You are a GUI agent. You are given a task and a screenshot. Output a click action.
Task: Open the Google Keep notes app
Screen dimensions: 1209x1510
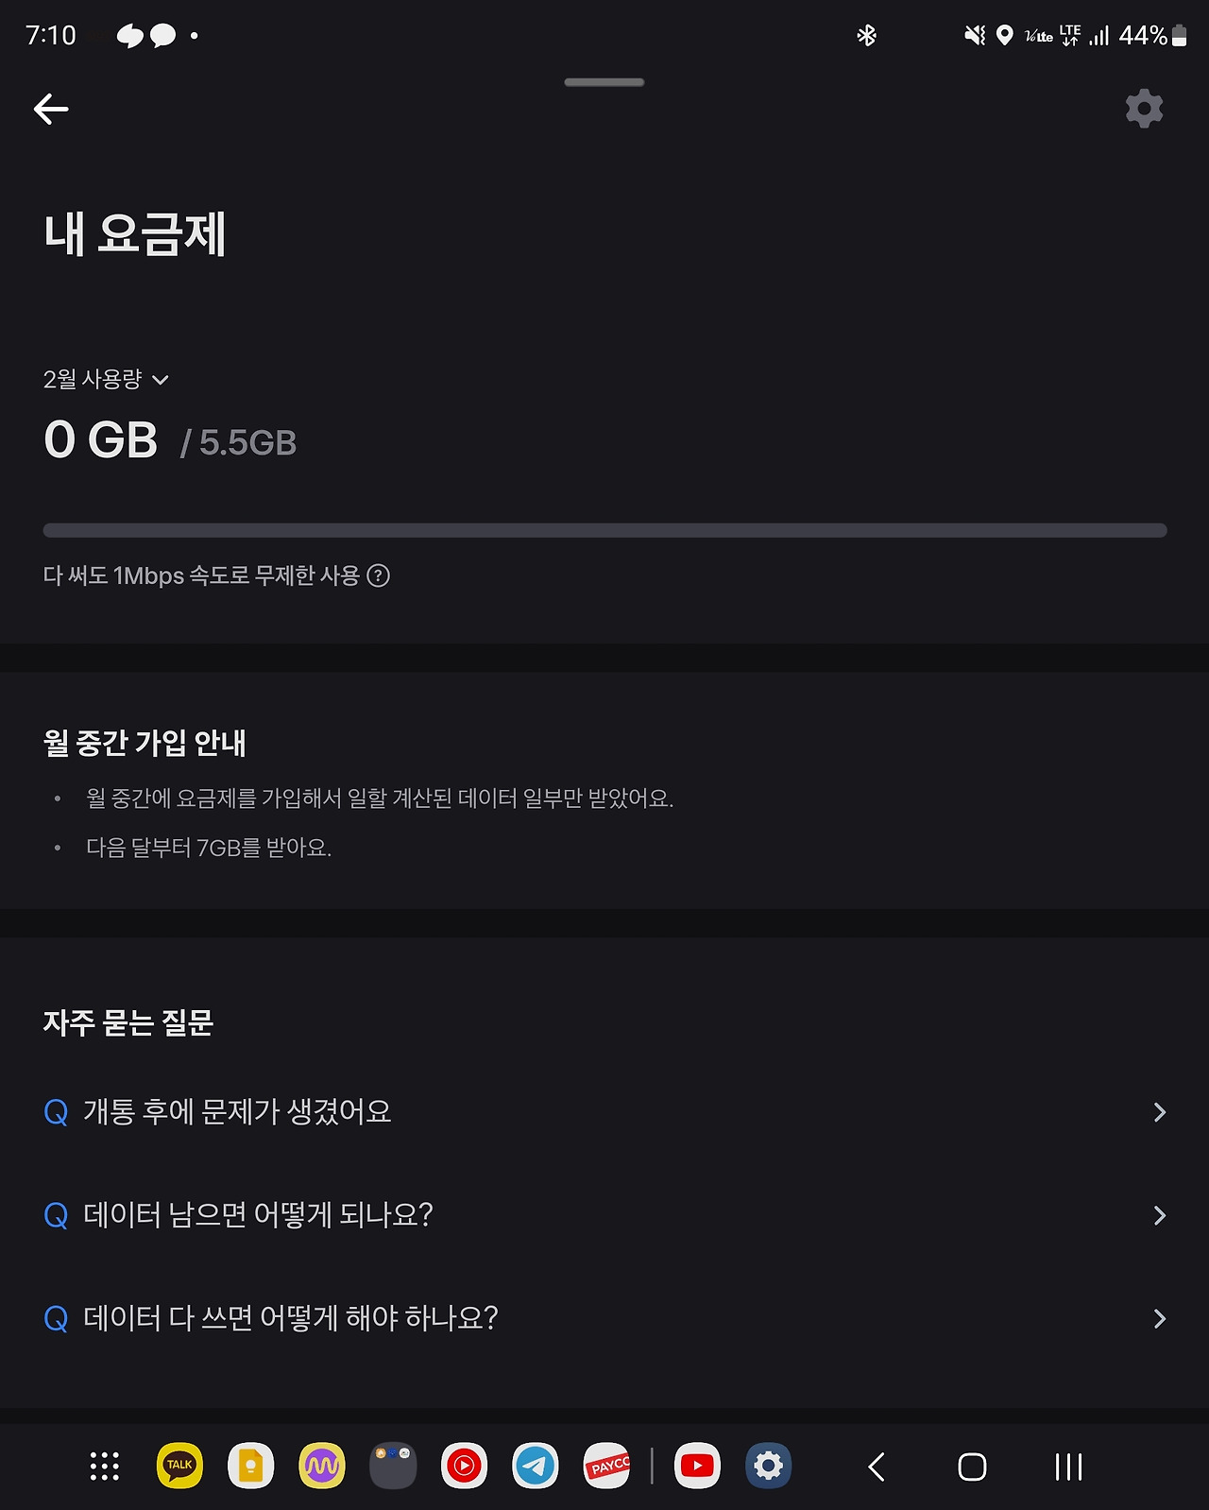(250, 1466)
